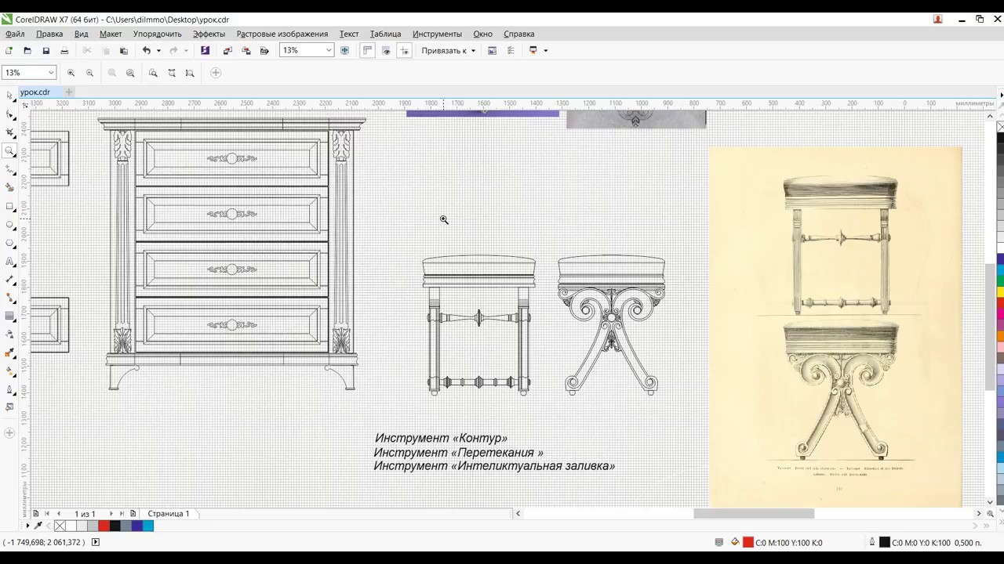Select the Ellipse tool
The image size is (1004, 564).
click(x=9, y=224)
